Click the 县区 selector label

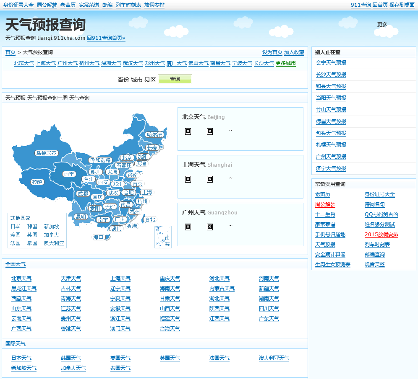click(150, 80)
